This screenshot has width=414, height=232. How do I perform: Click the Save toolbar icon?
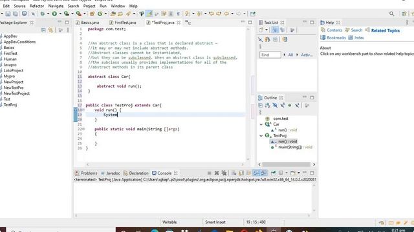(x=8, y=14)
